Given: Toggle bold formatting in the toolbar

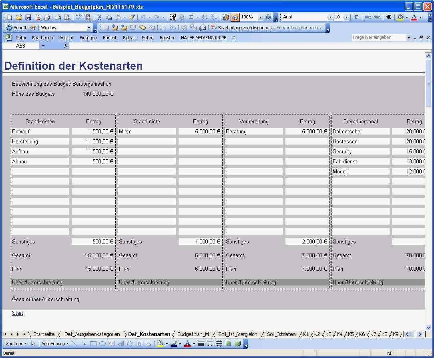Looking at the screenshot, I should coord(356,17).
